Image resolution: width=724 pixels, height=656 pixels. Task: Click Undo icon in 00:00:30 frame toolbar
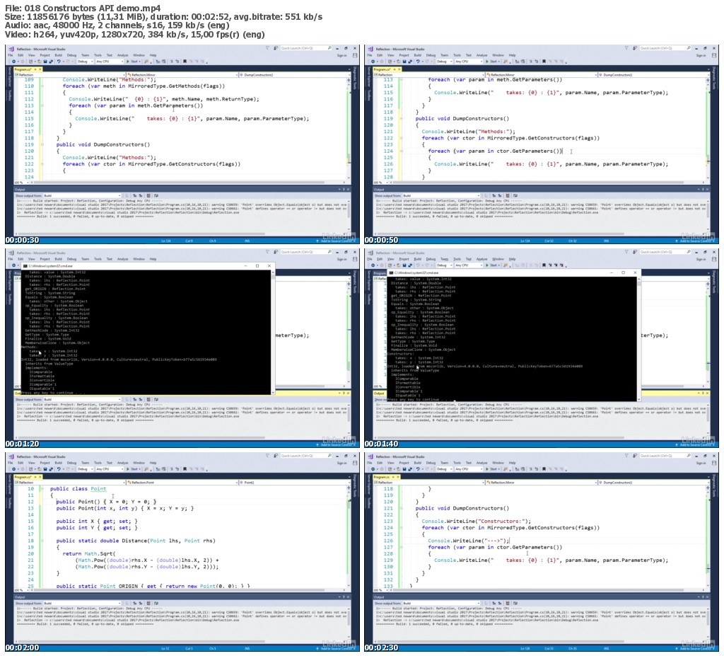59,62
